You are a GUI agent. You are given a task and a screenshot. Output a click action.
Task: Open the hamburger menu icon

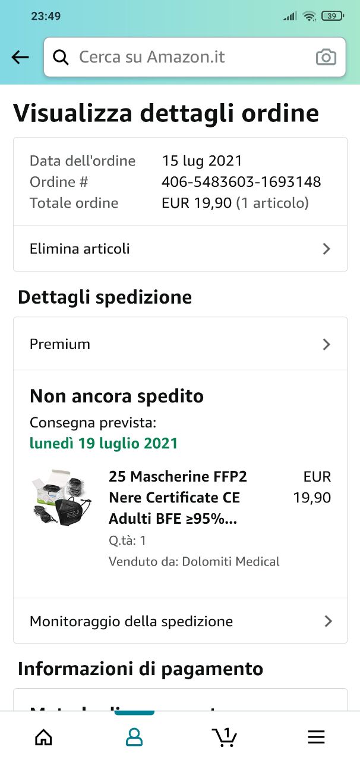click(316, 737)
